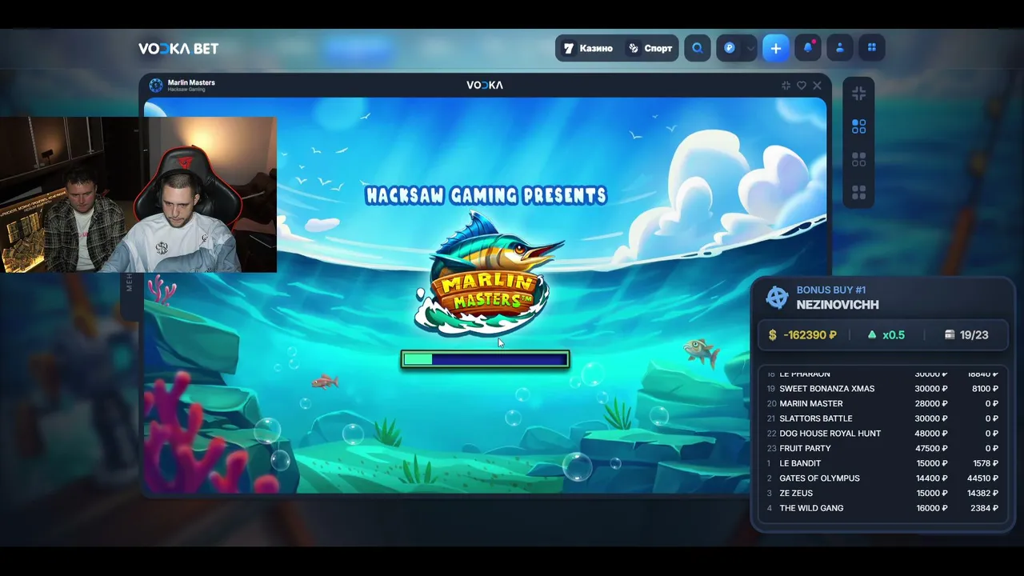This screenshot has height=576, width=1024.
Task: Select the third layout icon in side panel
Action: 859,160
